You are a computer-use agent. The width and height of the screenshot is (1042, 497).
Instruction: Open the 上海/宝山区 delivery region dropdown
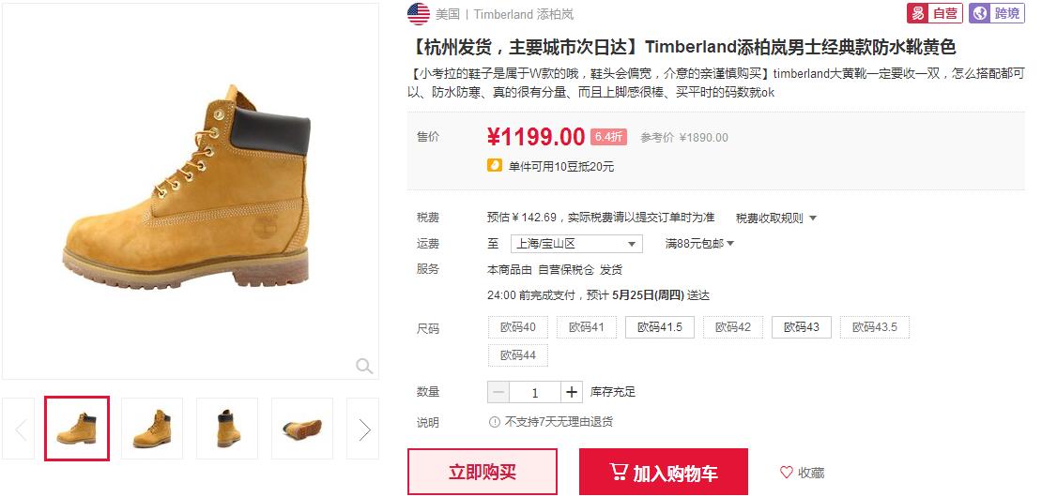[x=576, y=244]
